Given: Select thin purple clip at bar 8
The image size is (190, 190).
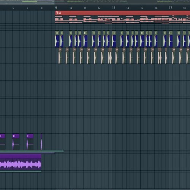Looking at the screenshot, I should [41, 142].
